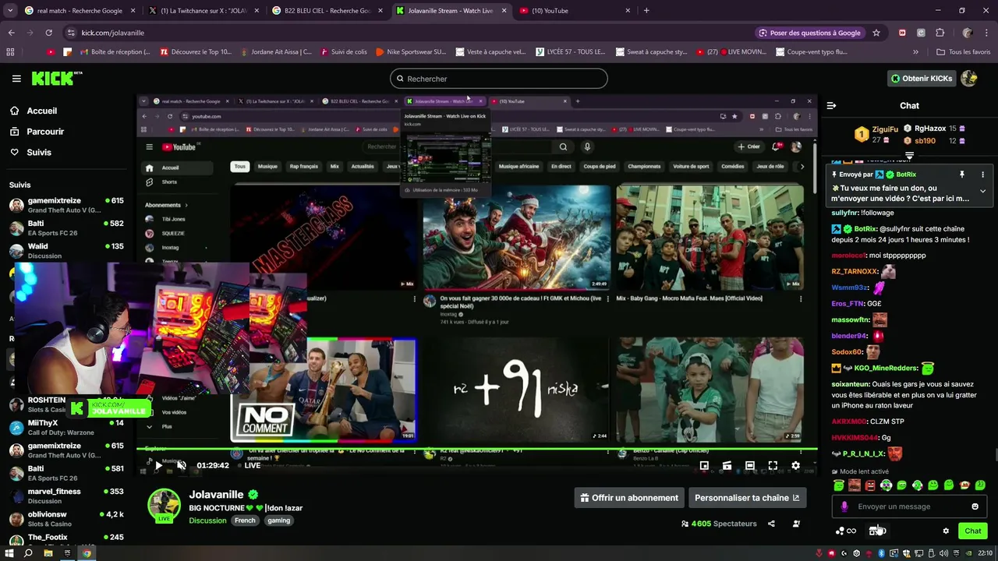Image resolution: width=998 pixels, height=561 pixels.
Task: Open the viewer moderation icon next to share
Action: (x=796, y=524)
